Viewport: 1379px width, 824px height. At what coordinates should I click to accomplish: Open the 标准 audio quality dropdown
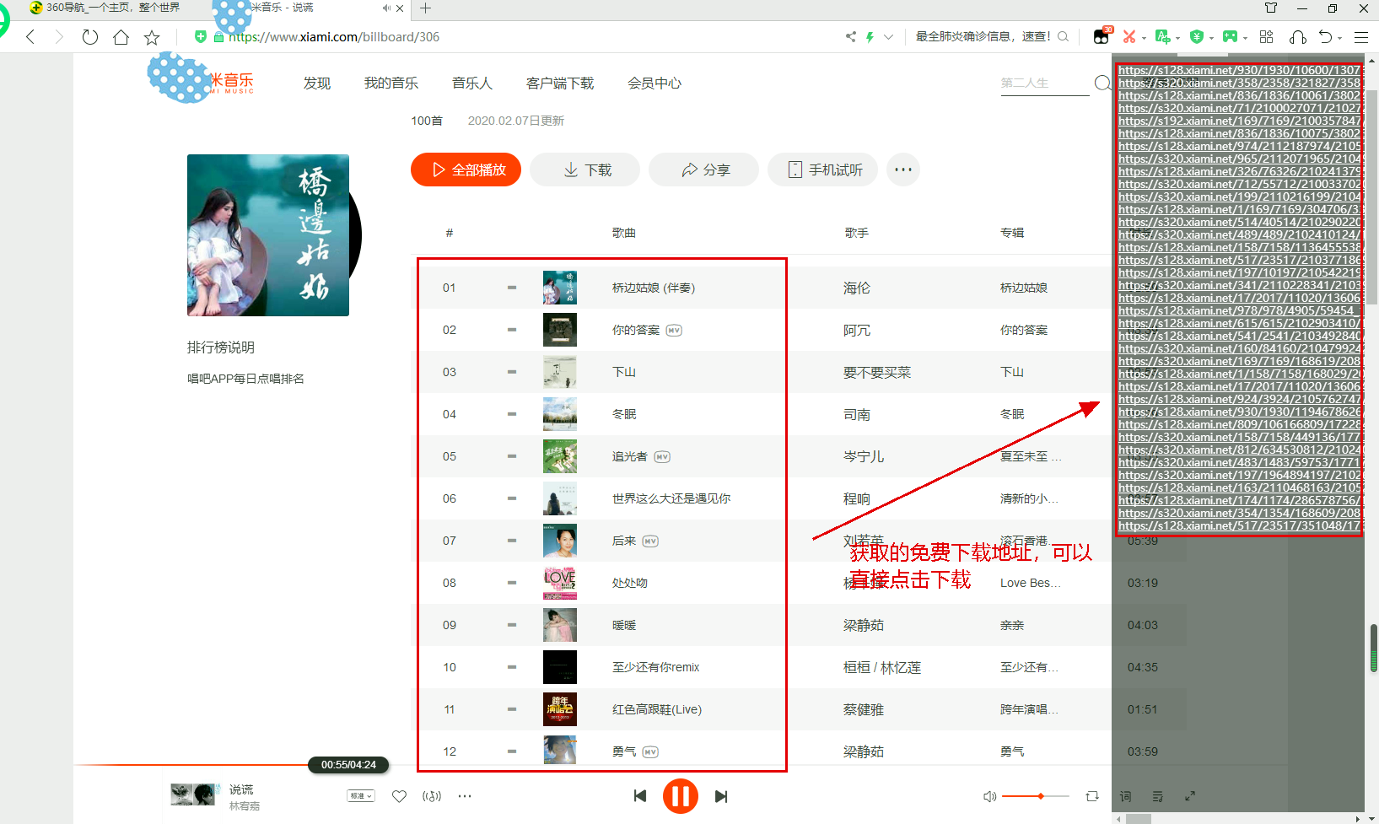[x=361, y=796]
